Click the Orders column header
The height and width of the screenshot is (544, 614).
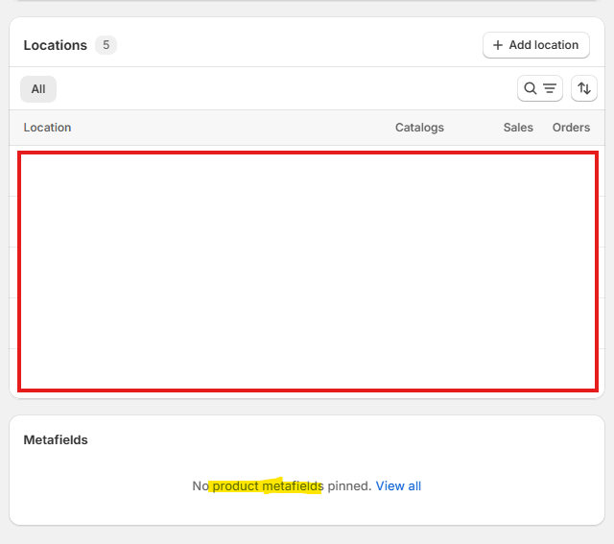point(571,128)
